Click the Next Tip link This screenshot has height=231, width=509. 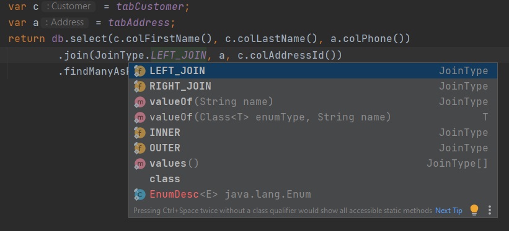449,211
